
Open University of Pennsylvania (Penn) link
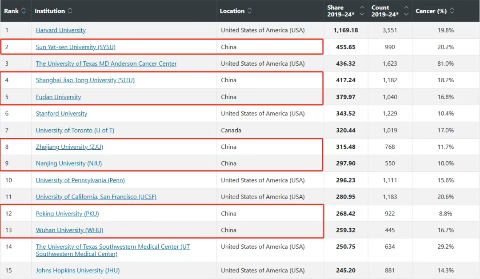tap(80, 180)
